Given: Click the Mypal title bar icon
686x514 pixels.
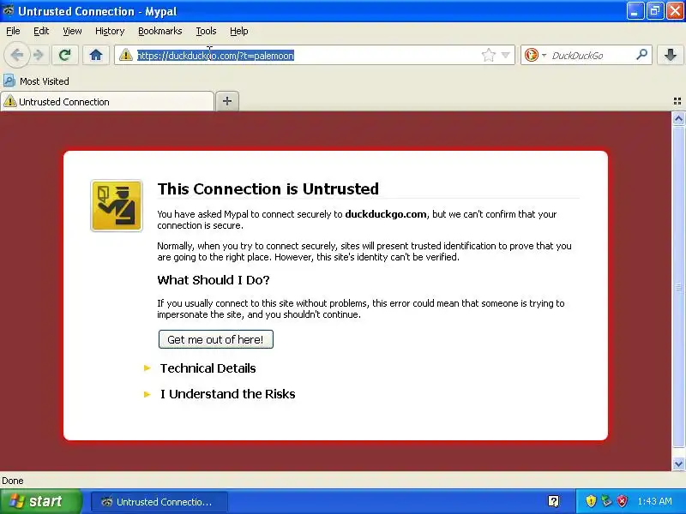Looking at the screenshot, I should coord(9,11).
